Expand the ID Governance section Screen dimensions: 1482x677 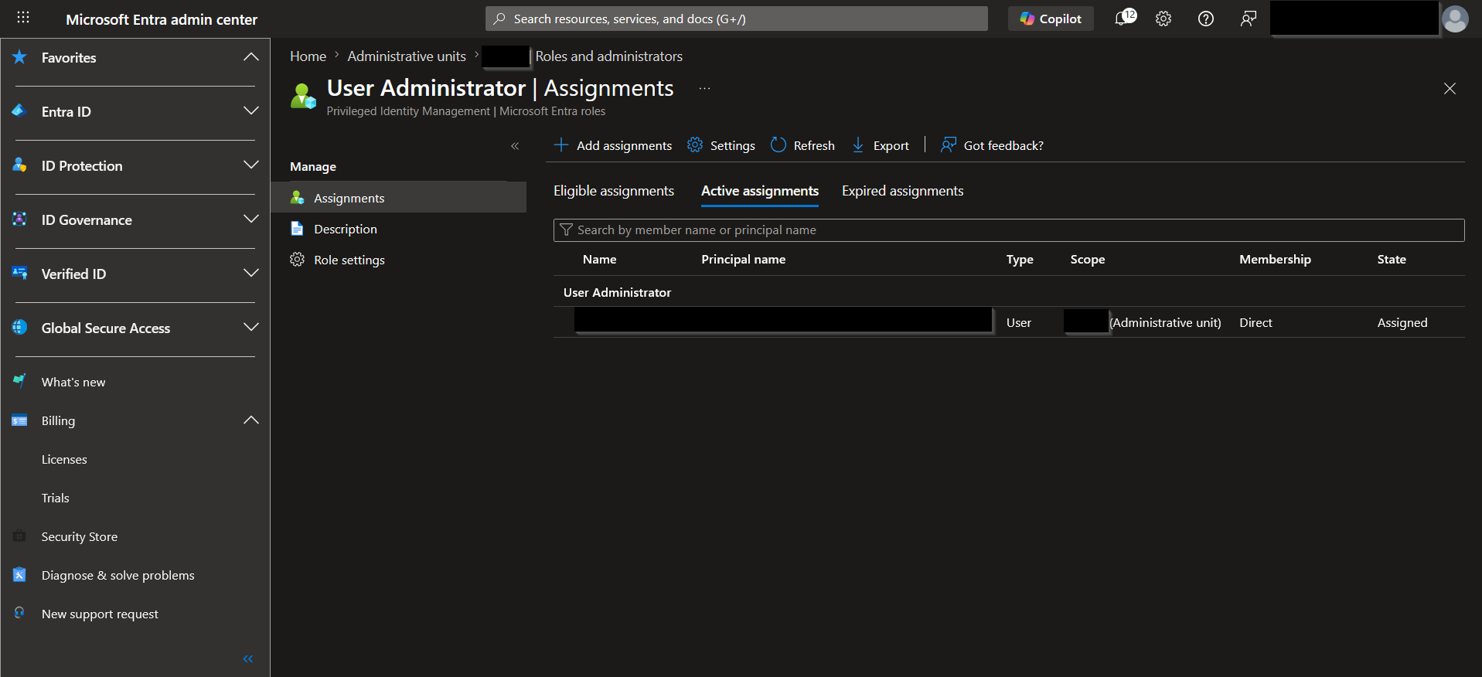tap(250, 219)
